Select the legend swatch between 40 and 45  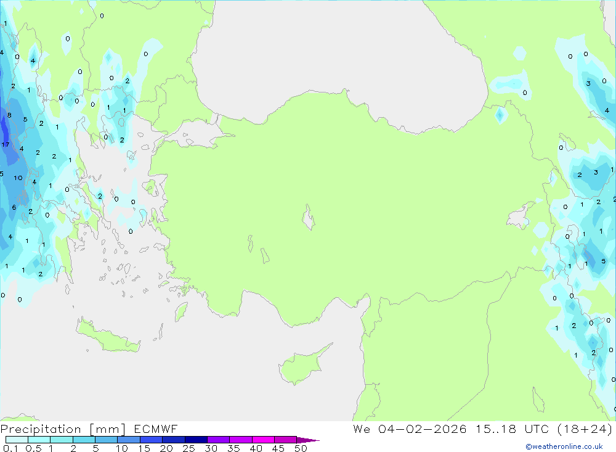click(263, 440)
